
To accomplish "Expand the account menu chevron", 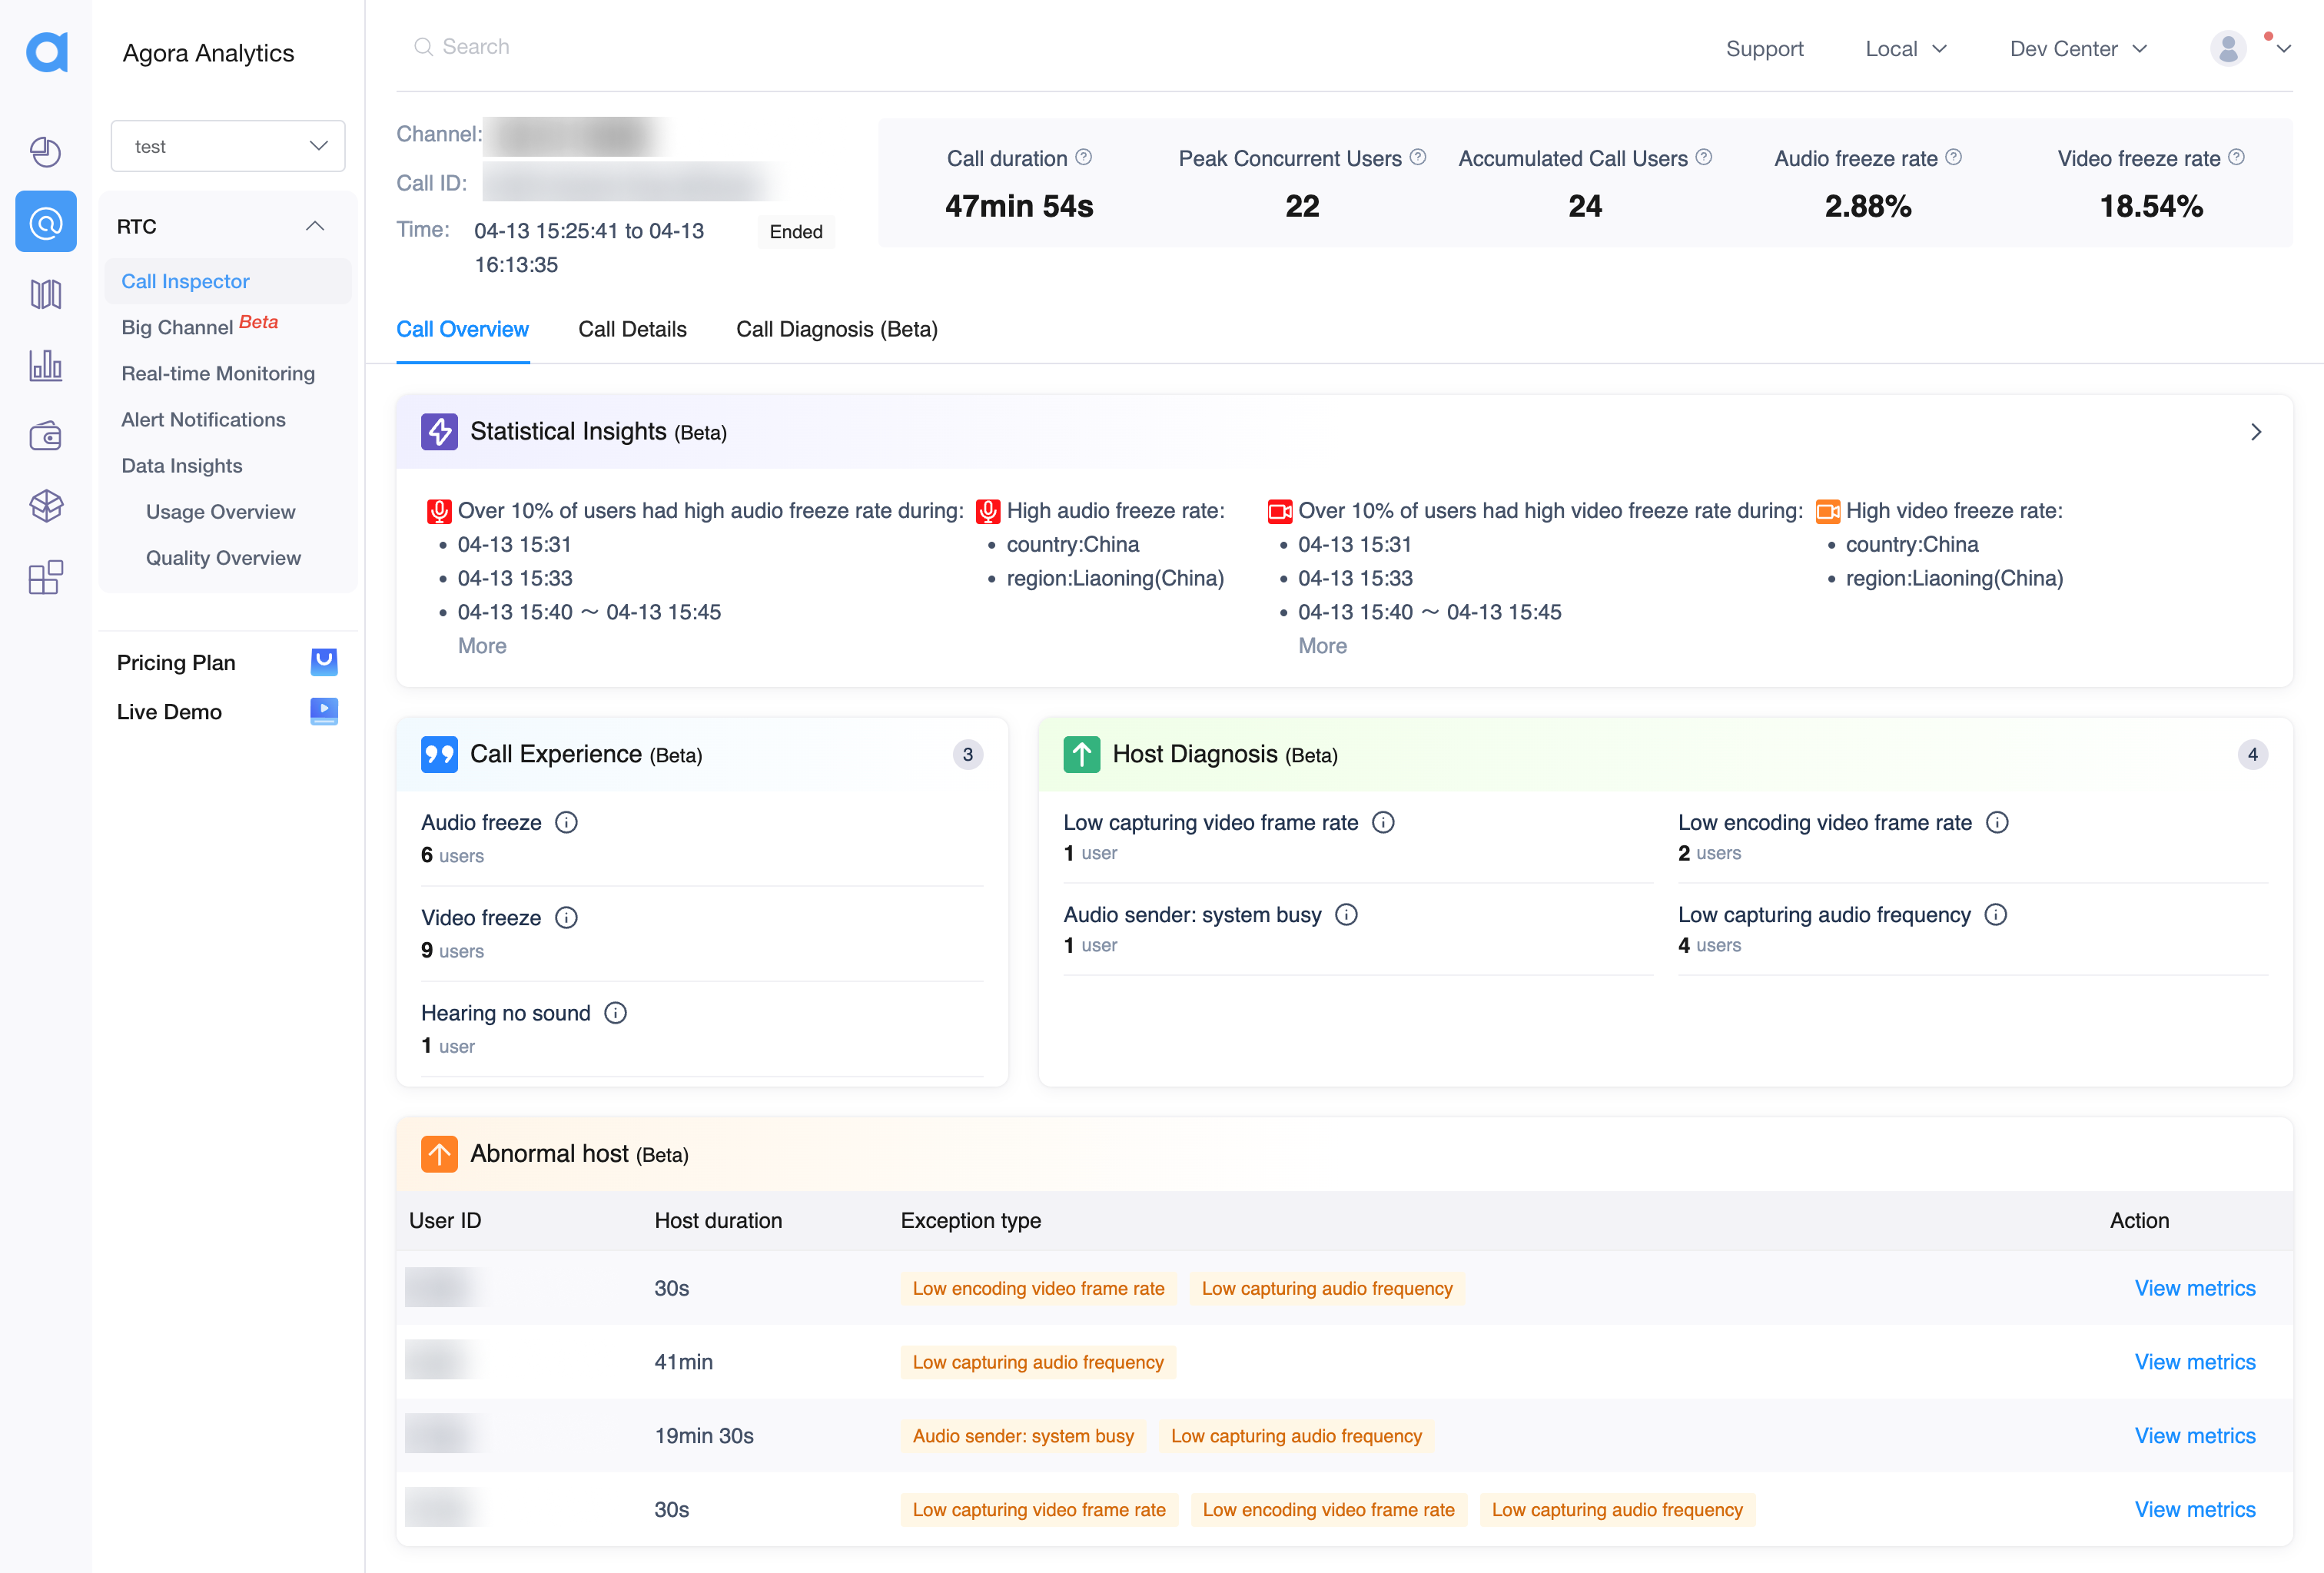I will pyautogui.click(x=2284, y=49).
